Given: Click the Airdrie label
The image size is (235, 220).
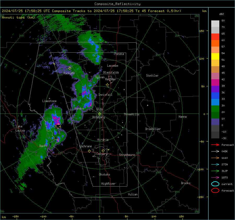Looking at the screenshot, I should (x=103, y=140).
